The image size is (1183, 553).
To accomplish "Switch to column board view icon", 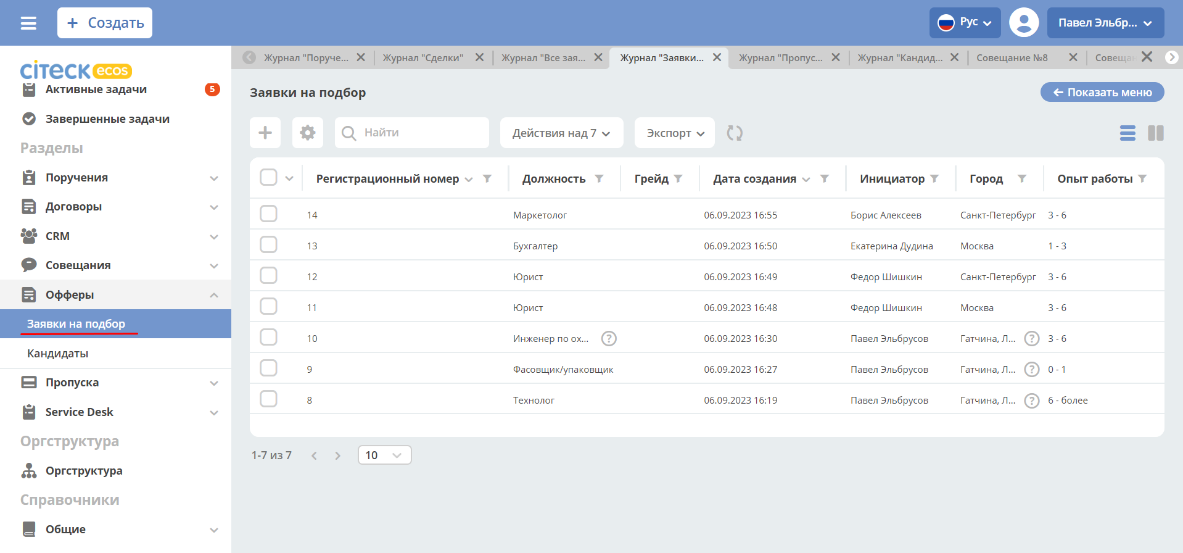I will coord(1155,133).
